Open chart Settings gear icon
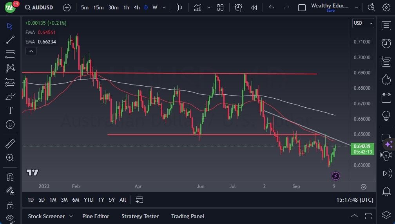The width and height of the screenshot is (395, 224). tap(386, 7)
